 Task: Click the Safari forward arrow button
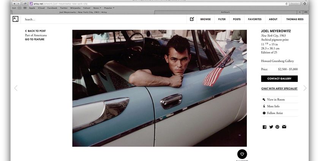19,4
